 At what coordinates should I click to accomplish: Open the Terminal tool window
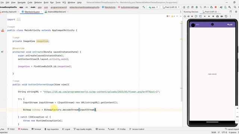(x=36, y=129)
